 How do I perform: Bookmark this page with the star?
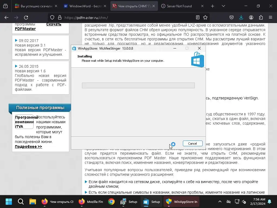click(205, 18)
